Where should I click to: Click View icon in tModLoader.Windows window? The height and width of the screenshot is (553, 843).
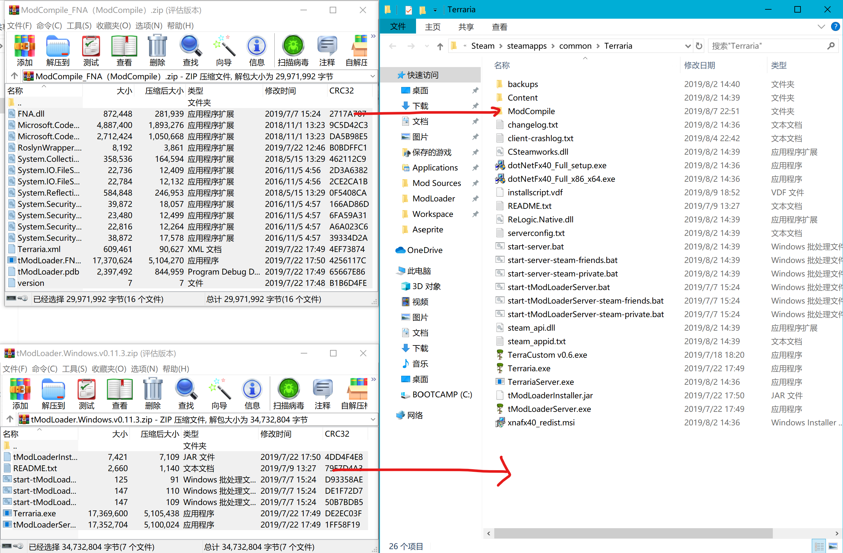[x=119, y=393]
